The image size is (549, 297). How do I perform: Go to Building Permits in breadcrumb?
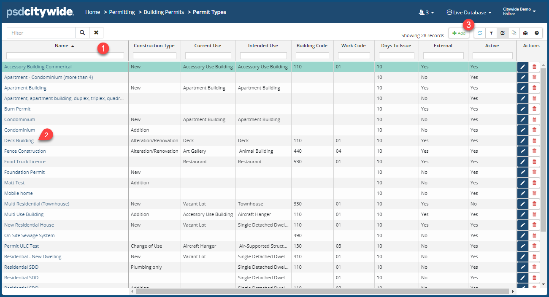coord(164,12)
